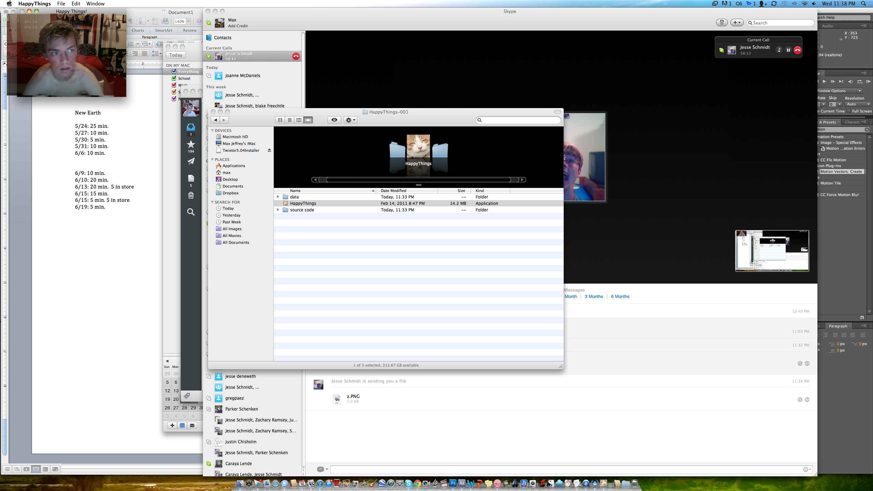Toggle the School calendar checkbox
The image size is (873, 491).
174,78
